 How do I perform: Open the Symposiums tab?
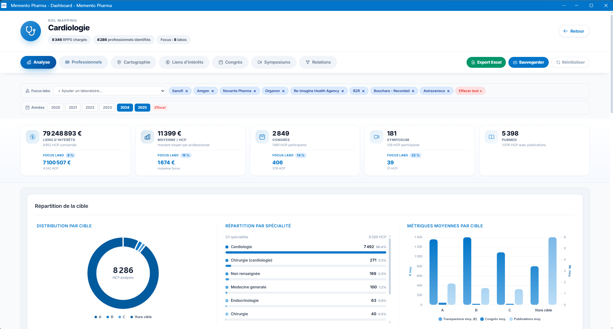(274, 62)
